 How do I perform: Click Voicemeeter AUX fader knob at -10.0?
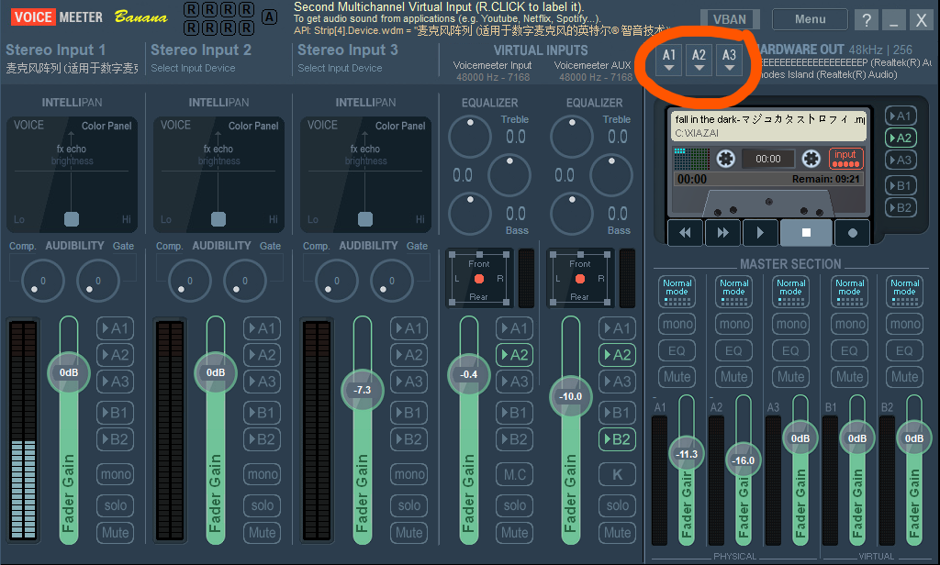point(570,396)
